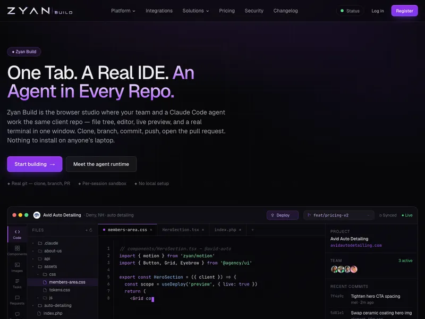Click commit hash 7f4a9c

pos(337,296)
